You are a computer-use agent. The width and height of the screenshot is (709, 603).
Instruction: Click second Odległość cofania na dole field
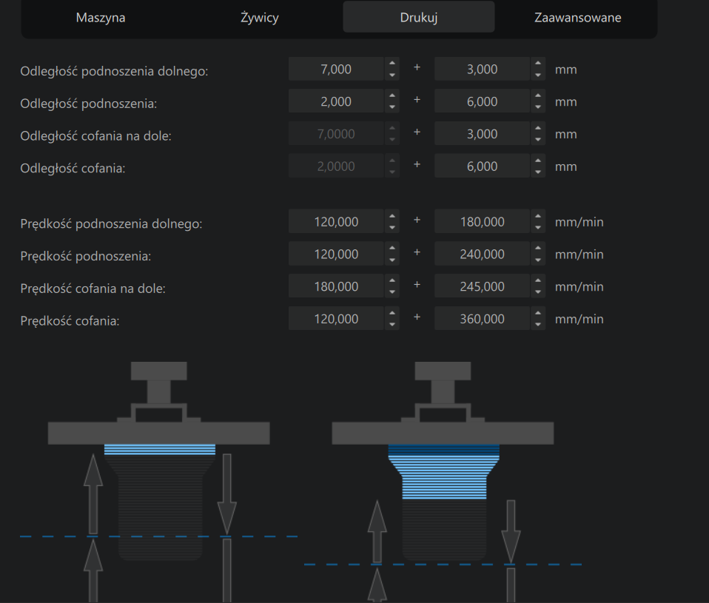point(482,134)
